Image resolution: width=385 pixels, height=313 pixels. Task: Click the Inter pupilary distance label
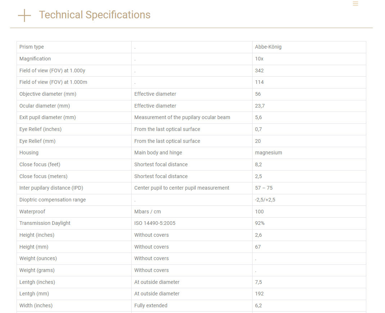click(x=51, y=188)
